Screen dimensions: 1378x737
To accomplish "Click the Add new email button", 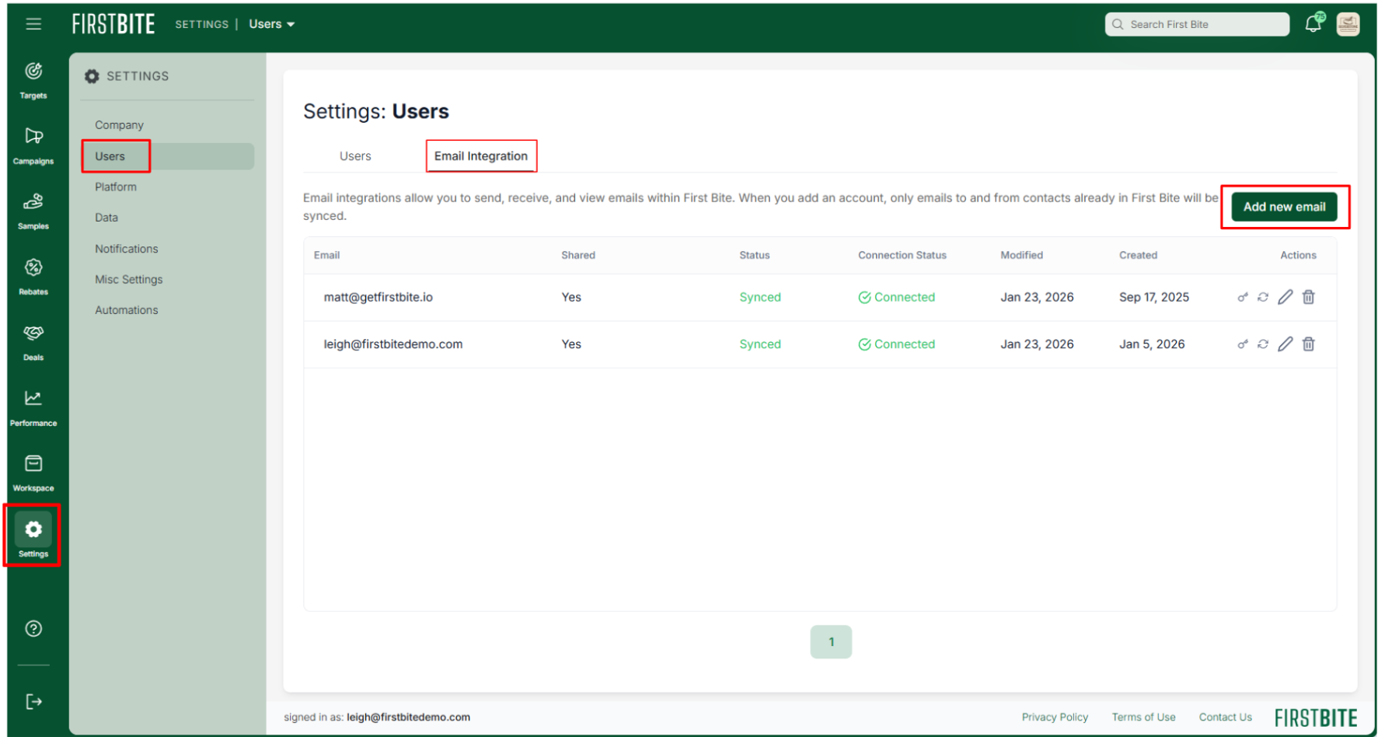I will pyautogui.click(x=1284, y=207).
